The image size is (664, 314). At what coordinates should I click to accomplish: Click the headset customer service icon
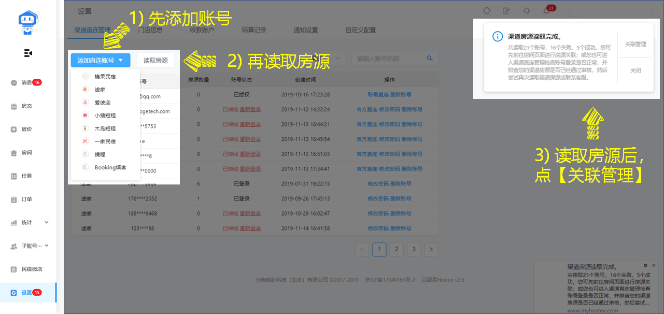(527, 11)
